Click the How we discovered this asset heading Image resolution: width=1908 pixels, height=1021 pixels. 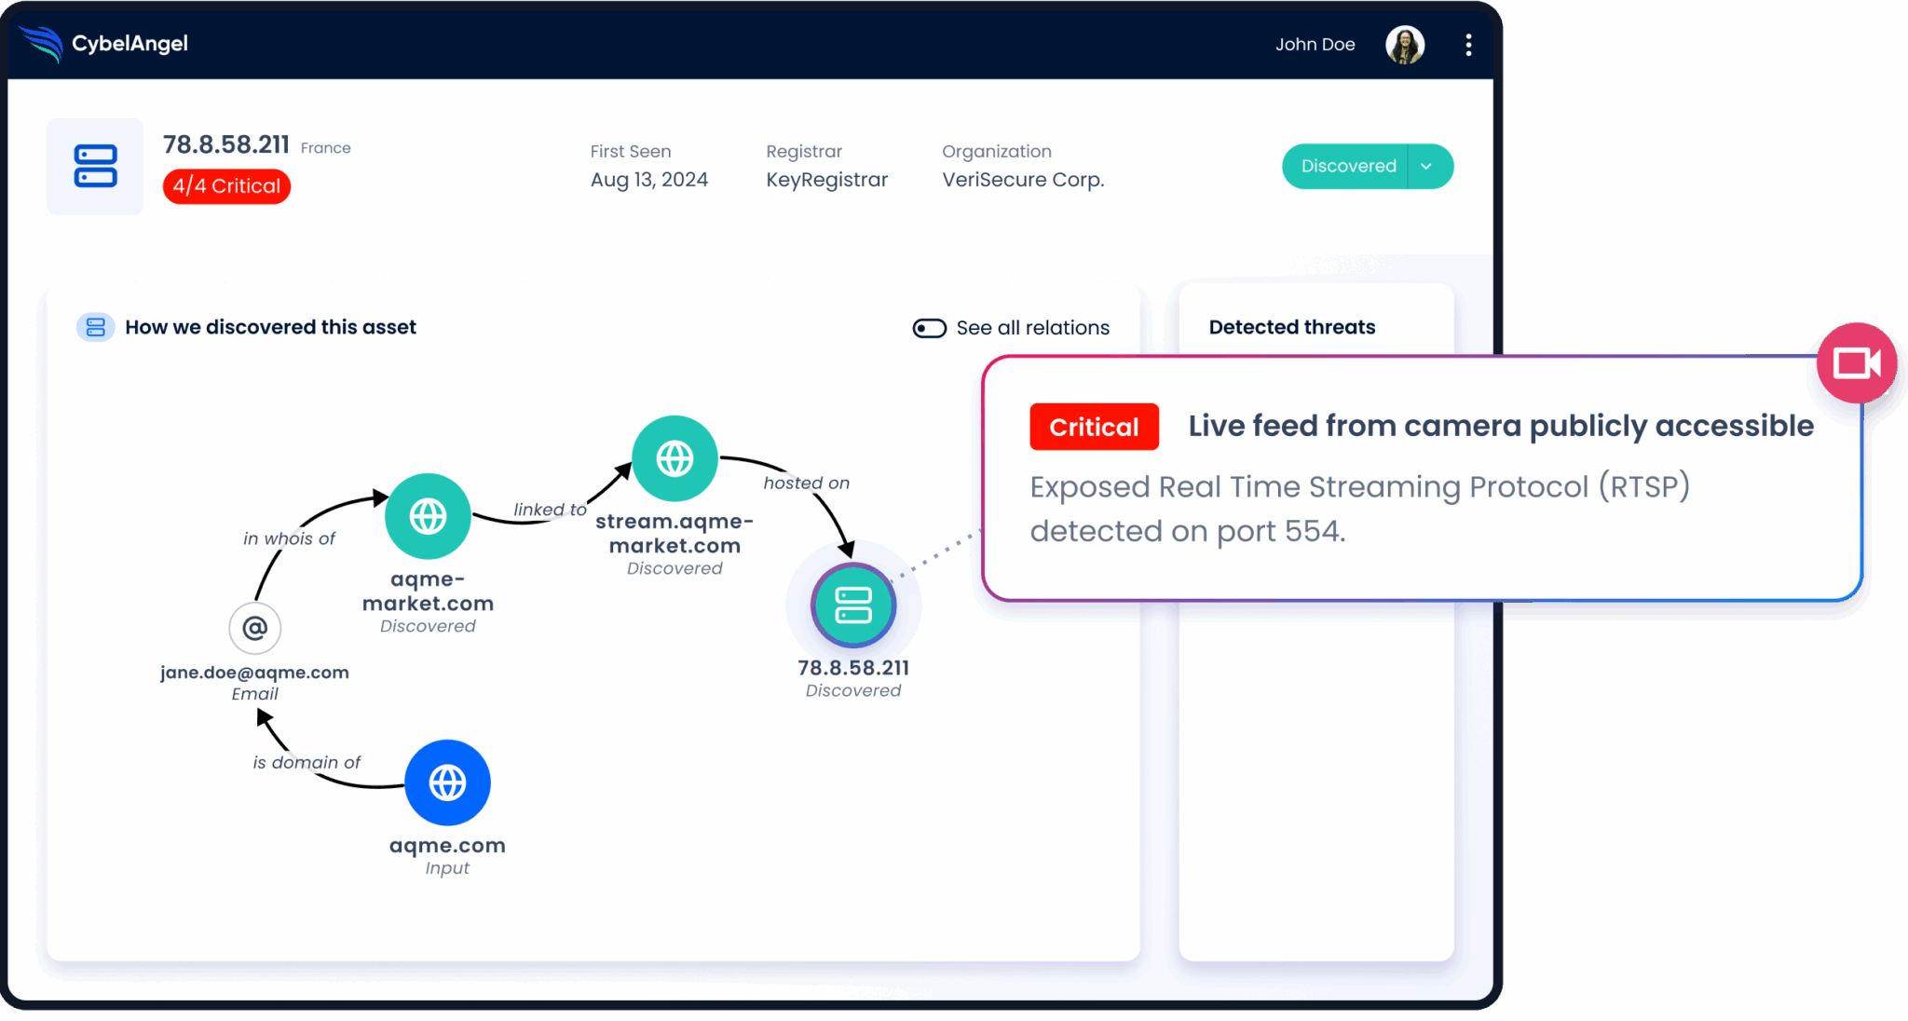pyautogui.click(x=270, y=327)
